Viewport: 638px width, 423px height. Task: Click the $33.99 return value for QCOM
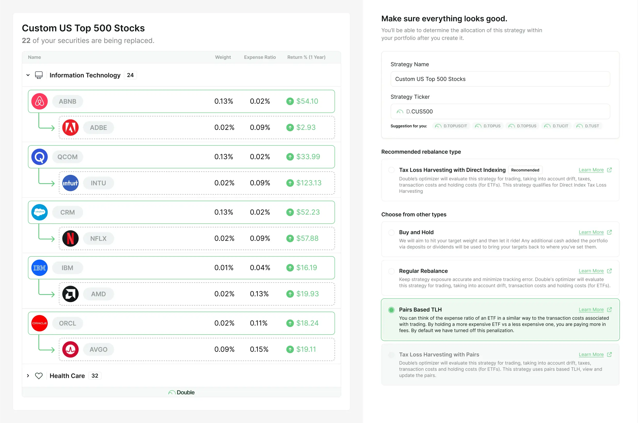pyautogui.click(x=308, y=157)
